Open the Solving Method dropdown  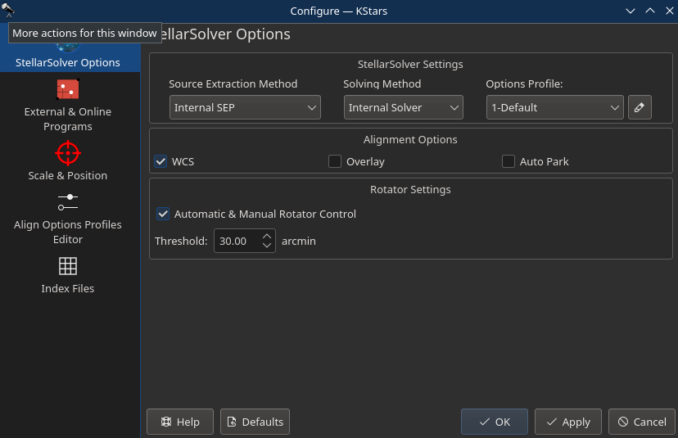pyautogui.click(x=404, y=107)
